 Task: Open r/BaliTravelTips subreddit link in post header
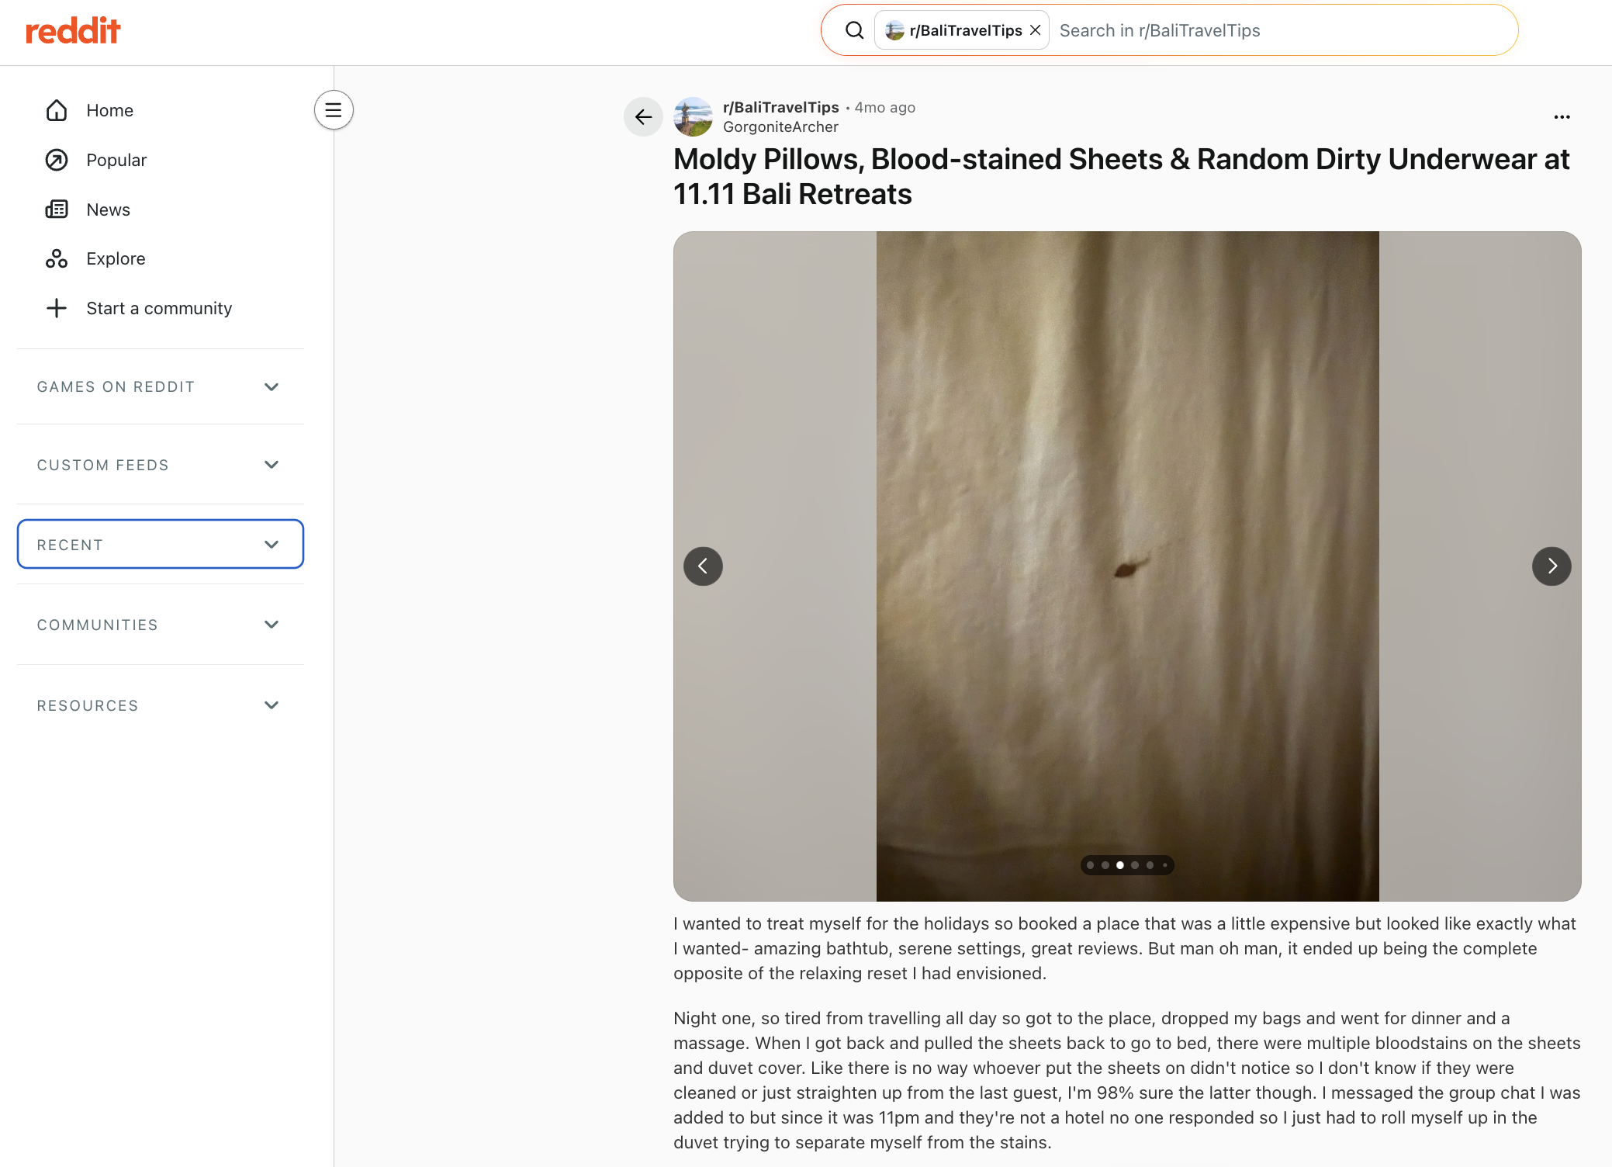pyautogui.click(x=780, y=107)
